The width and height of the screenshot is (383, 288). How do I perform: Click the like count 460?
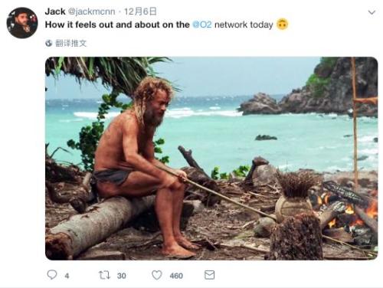tap(176, 276)
